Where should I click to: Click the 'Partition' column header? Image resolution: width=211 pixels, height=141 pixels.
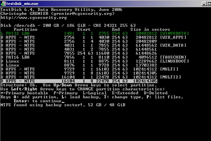[26, 29]
